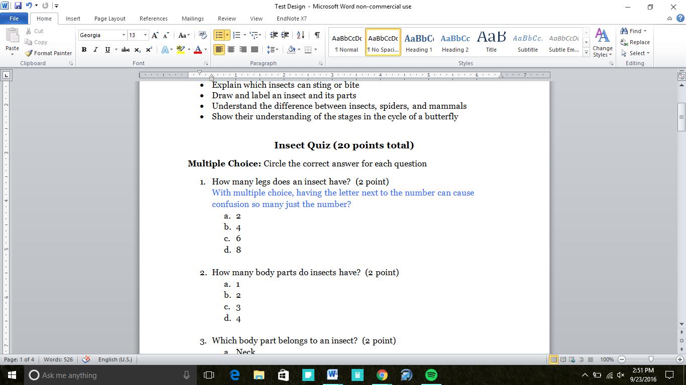Click the Grow Font icon
The image size is (686, 385).
[155, 35]
